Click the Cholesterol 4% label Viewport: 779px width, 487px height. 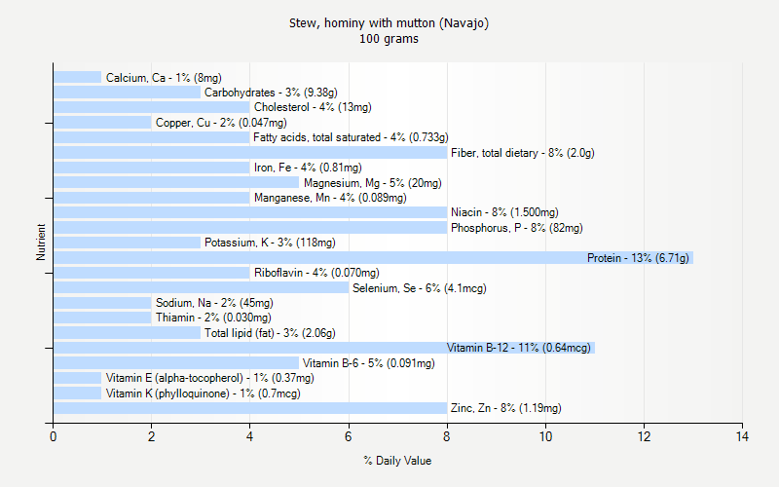[312, 107]
